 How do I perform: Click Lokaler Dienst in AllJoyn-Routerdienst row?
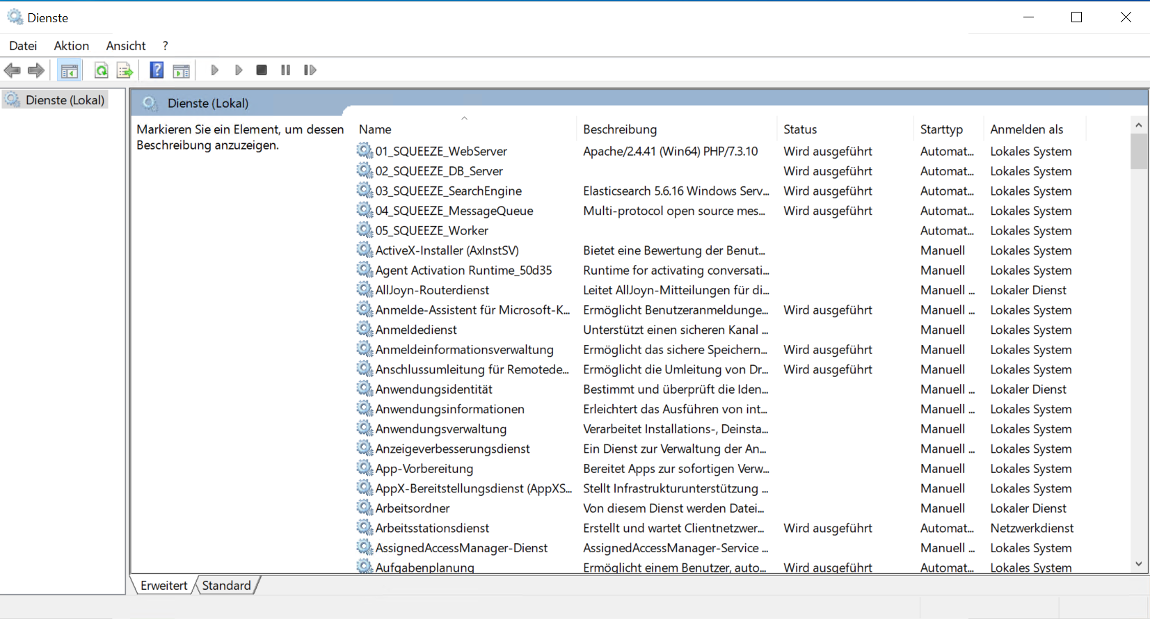pyautogui.click(x=1028, y=290)
